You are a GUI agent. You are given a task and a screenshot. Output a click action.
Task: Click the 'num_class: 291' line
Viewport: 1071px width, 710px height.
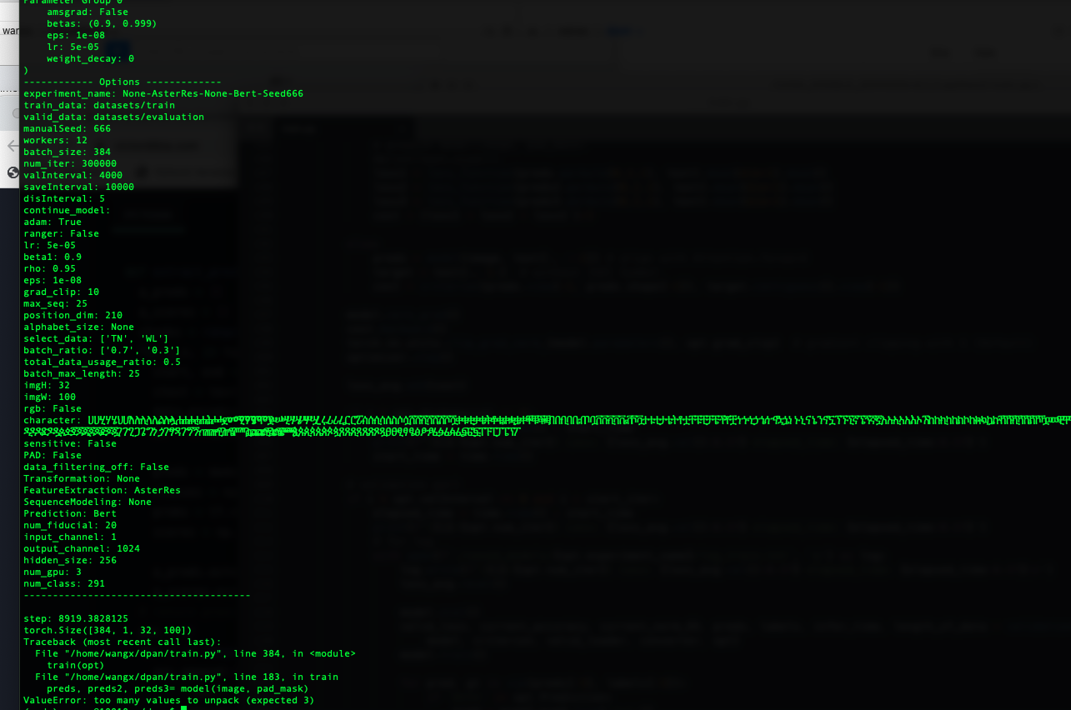pyautogui.click(x=64, y=583)
